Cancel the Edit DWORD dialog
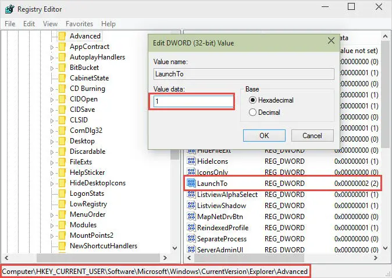Image resolution: width=392 pixels, height=278 pixels. pos(312,135)
